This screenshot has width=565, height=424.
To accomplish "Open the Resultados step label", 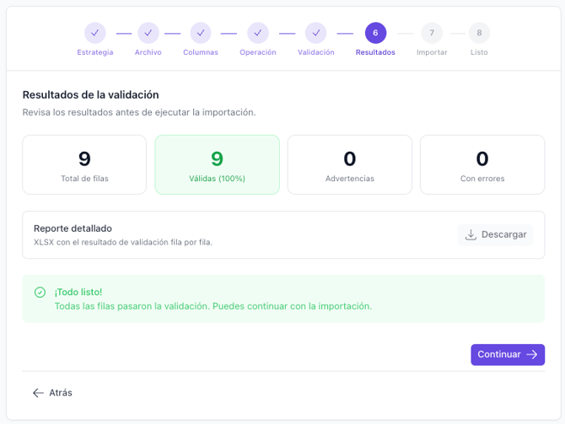I will tap(375, 52).
